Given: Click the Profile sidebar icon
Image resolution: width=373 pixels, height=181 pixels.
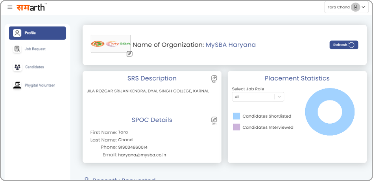Looking at the screenshot, I should (x=17, y=33).
